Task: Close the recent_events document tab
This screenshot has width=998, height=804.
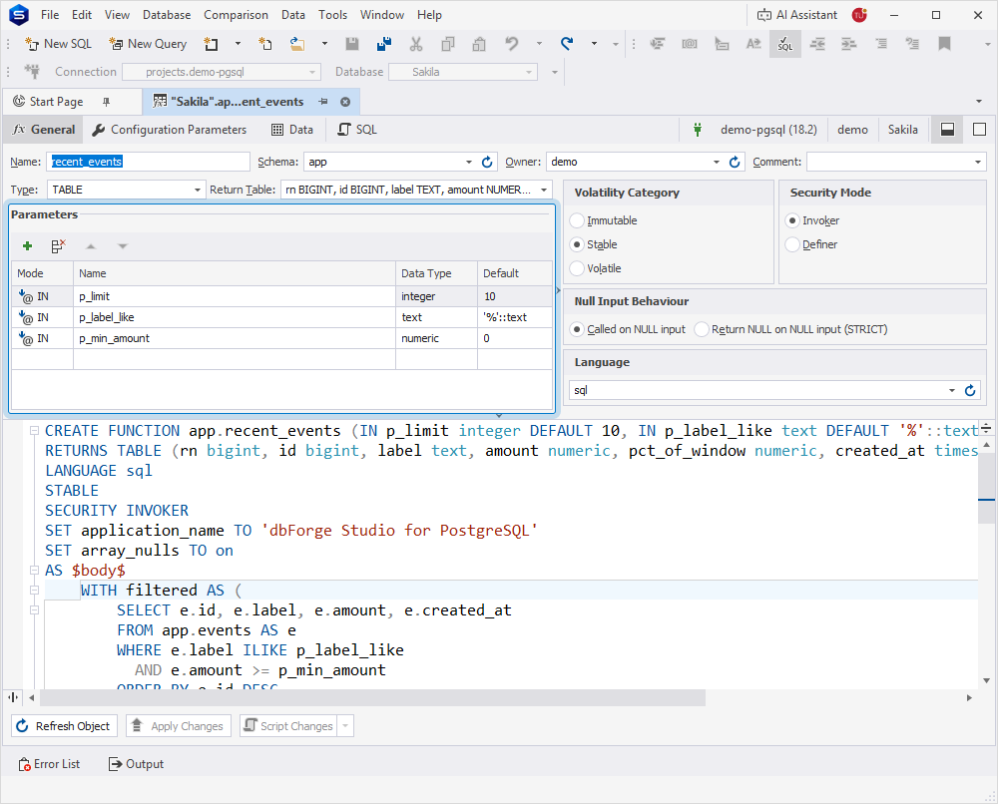Action: point(345,102)
